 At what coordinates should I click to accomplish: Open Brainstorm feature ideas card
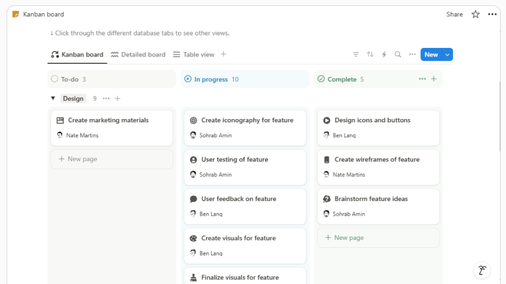(x=378, y=206)
